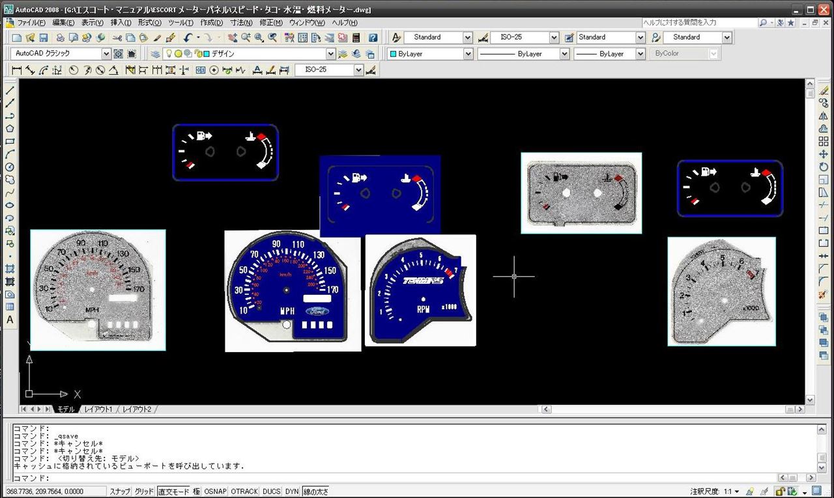
Task: Save the drawing with the floppy disk icon
Action: 43,38
